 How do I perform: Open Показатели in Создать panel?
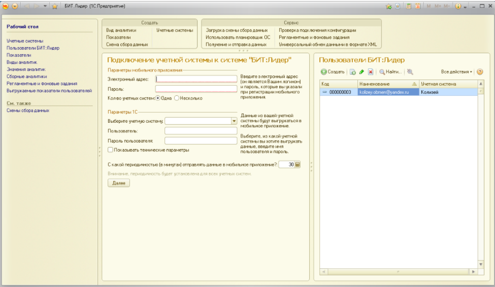click(x=118, y=37)
